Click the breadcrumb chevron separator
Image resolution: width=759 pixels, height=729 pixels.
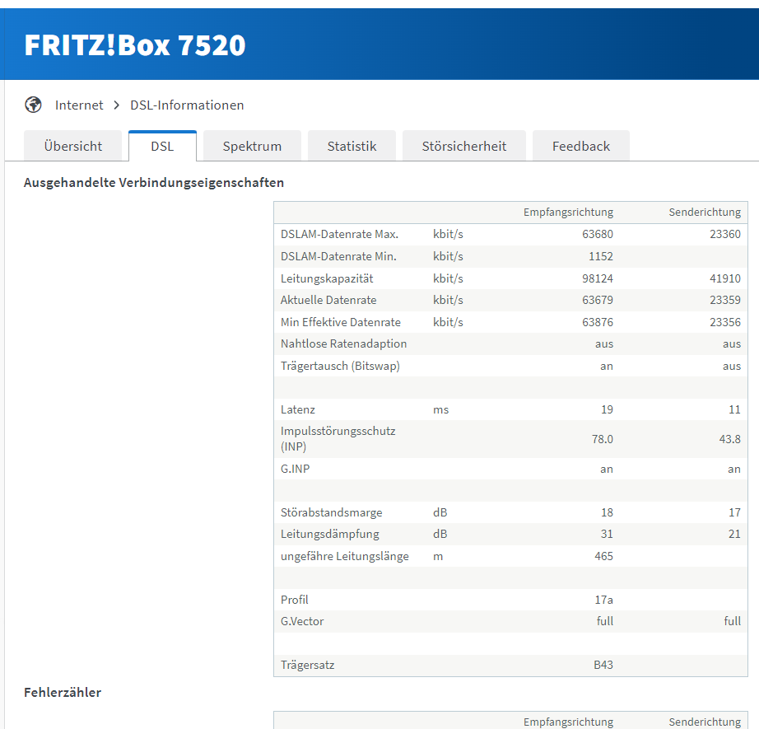tap(117, 105)
